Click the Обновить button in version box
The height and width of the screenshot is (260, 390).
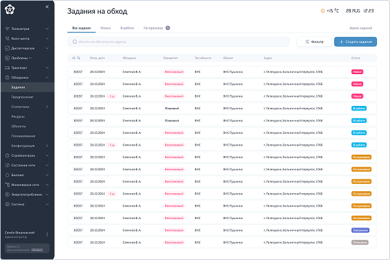click(x=37, y=250)
